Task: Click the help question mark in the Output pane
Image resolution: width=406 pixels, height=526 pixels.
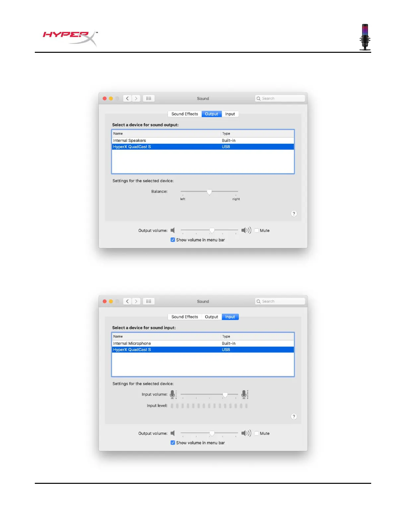Action: pos(294,214)
